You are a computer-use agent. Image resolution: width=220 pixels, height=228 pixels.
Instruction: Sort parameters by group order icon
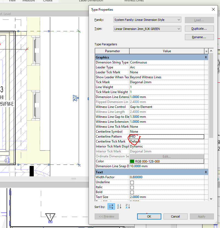point(111,207)
